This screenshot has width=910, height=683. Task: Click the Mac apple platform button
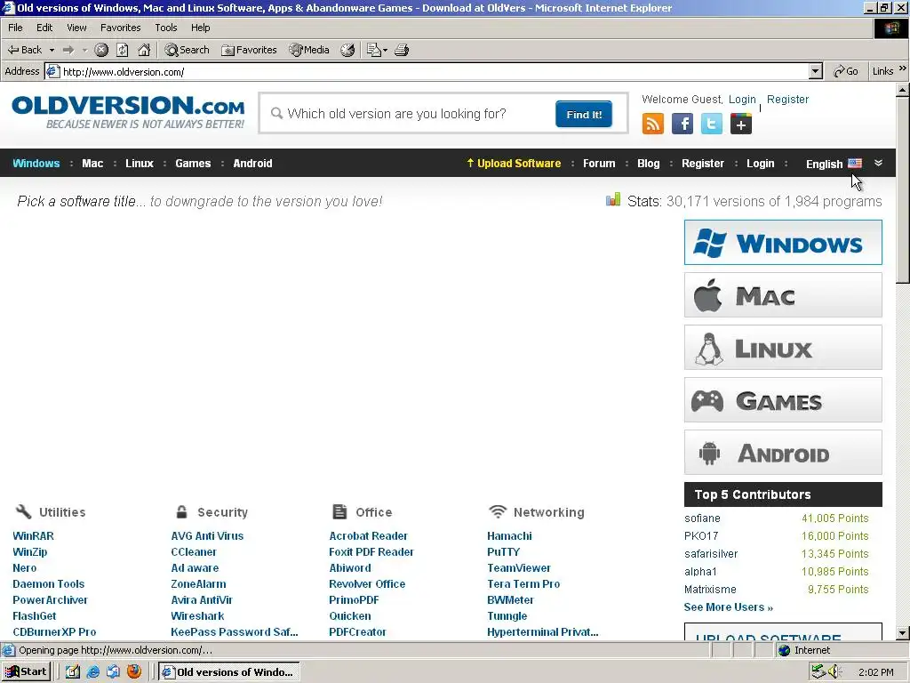coord(783,295)
